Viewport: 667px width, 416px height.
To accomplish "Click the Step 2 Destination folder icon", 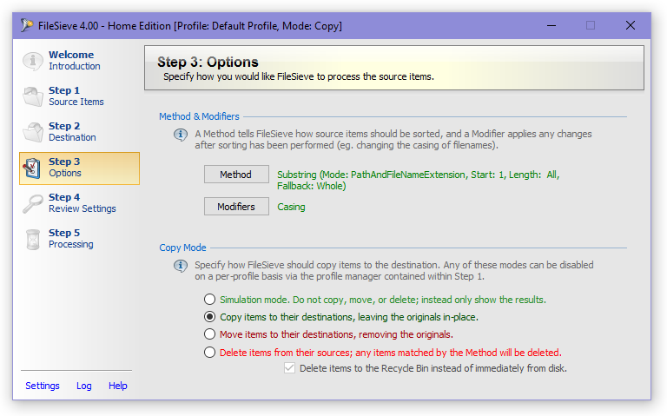I will coord(33,132).
